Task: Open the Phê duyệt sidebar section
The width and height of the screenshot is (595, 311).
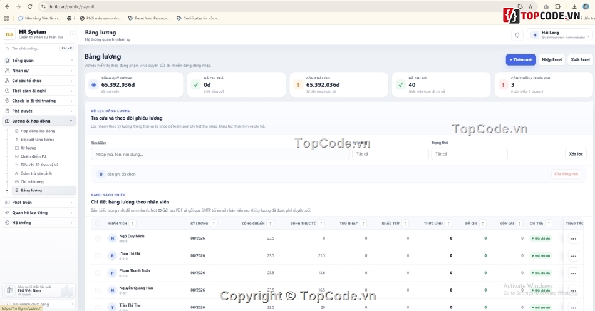Action: (x=39, y=111)
